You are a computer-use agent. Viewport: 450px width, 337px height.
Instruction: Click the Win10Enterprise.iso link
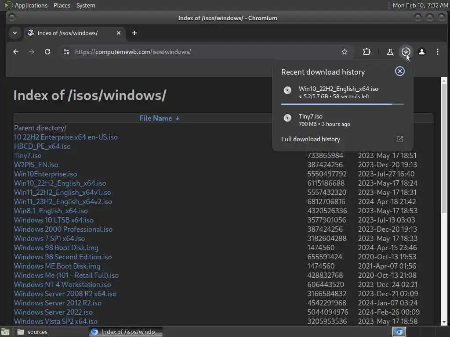point(45,174)
